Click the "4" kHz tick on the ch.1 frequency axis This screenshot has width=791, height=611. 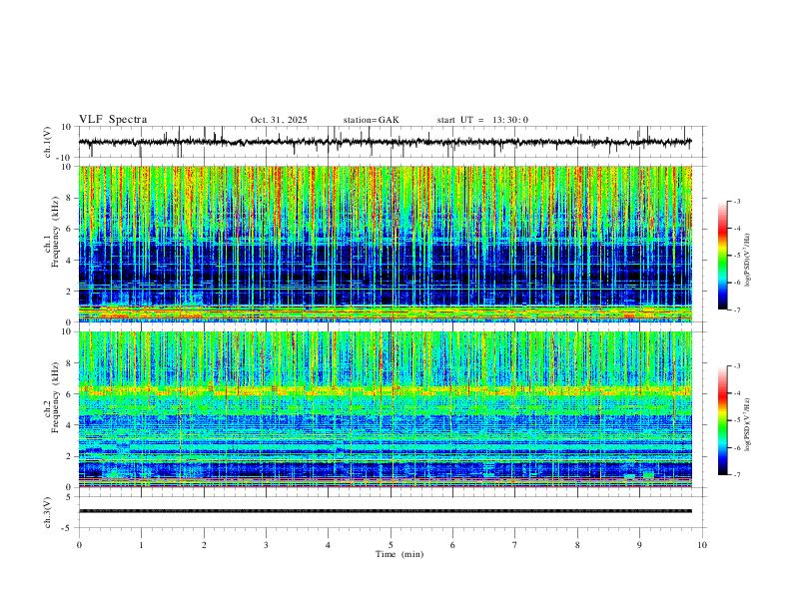[x=70, y=261]
